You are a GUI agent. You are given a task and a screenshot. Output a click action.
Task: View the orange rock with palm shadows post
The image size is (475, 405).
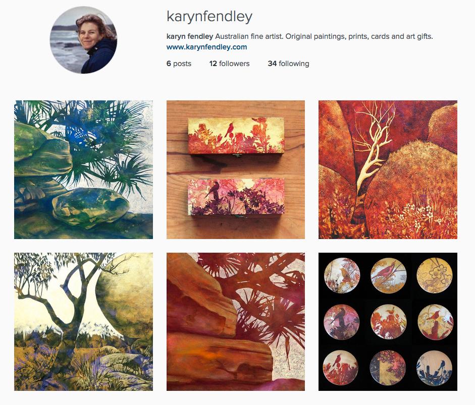point(236,322)
